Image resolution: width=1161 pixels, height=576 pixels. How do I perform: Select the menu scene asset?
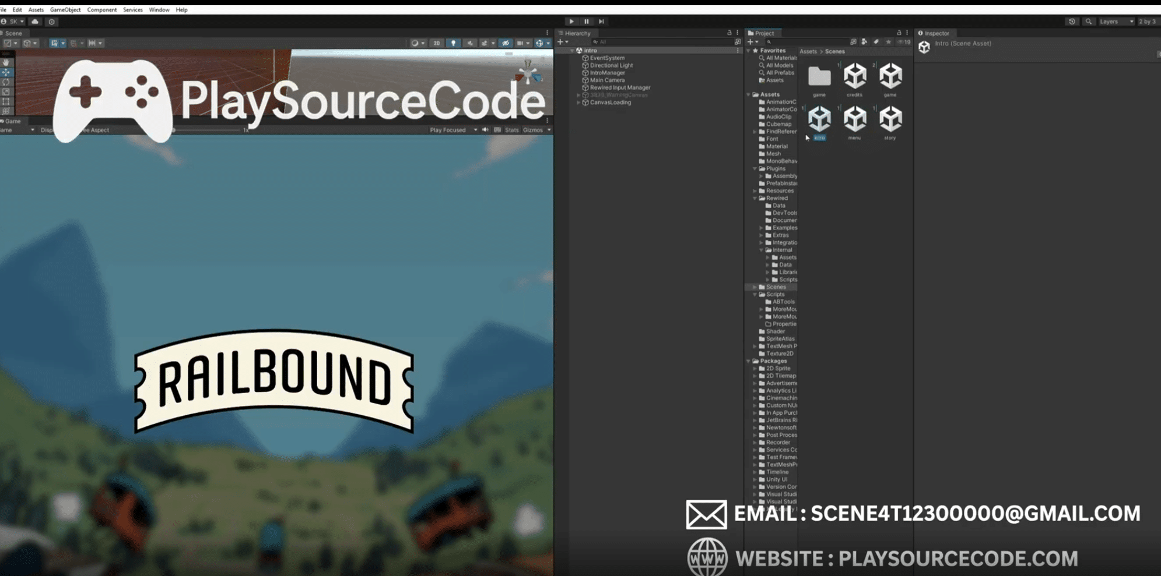point(855,123)
